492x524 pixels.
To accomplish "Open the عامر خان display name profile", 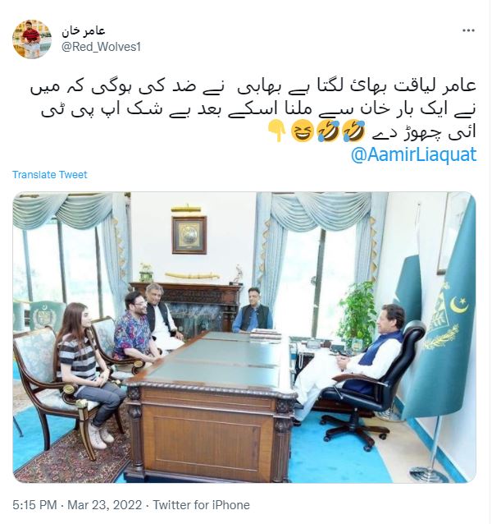I will click(x=84, y=31).
